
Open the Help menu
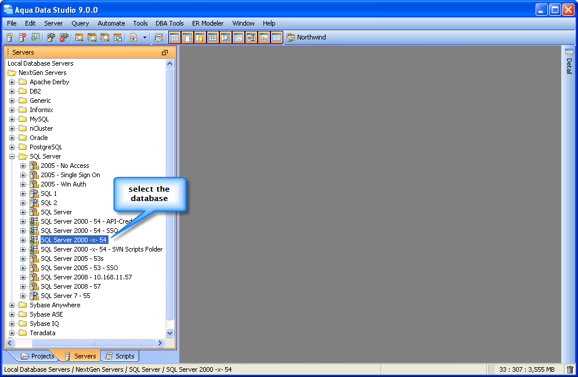click(269, 23)
